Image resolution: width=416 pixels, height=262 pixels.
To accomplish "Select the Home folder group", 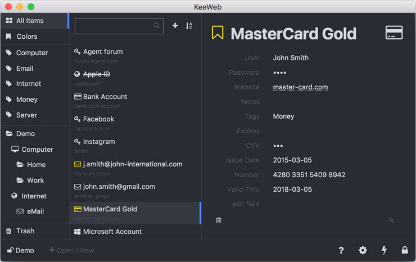I will click(34, 165).
